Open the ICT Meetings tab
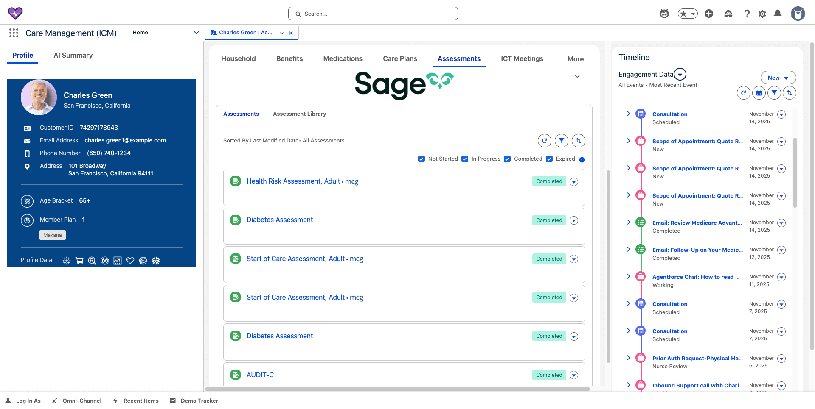 (x=522, y=58)
